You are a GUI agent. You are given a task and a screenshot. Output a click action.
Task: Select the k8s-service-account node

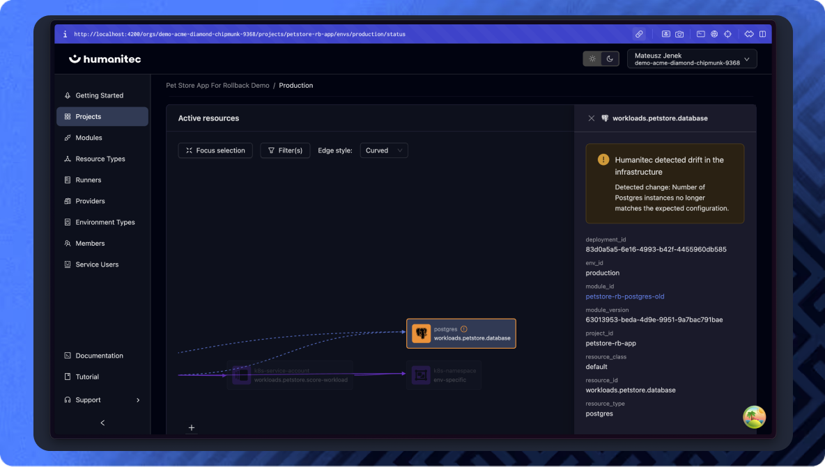click(289, 375)
